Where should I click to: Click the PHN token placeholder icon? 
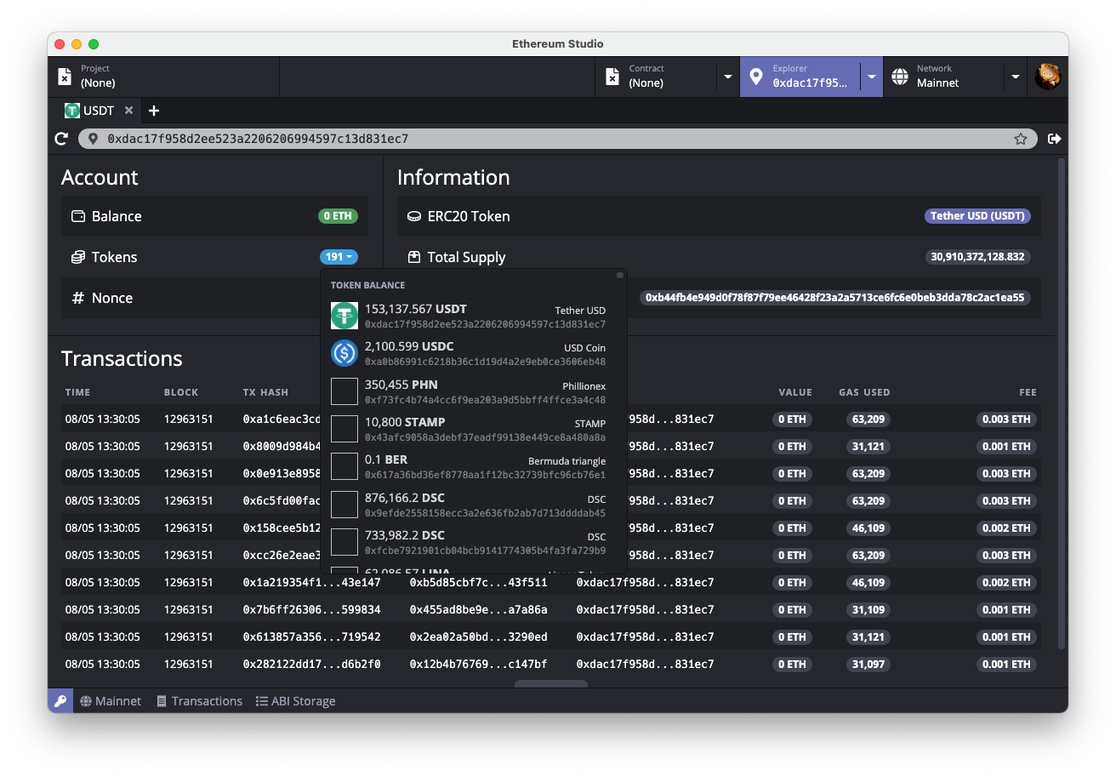click(344, 391)
